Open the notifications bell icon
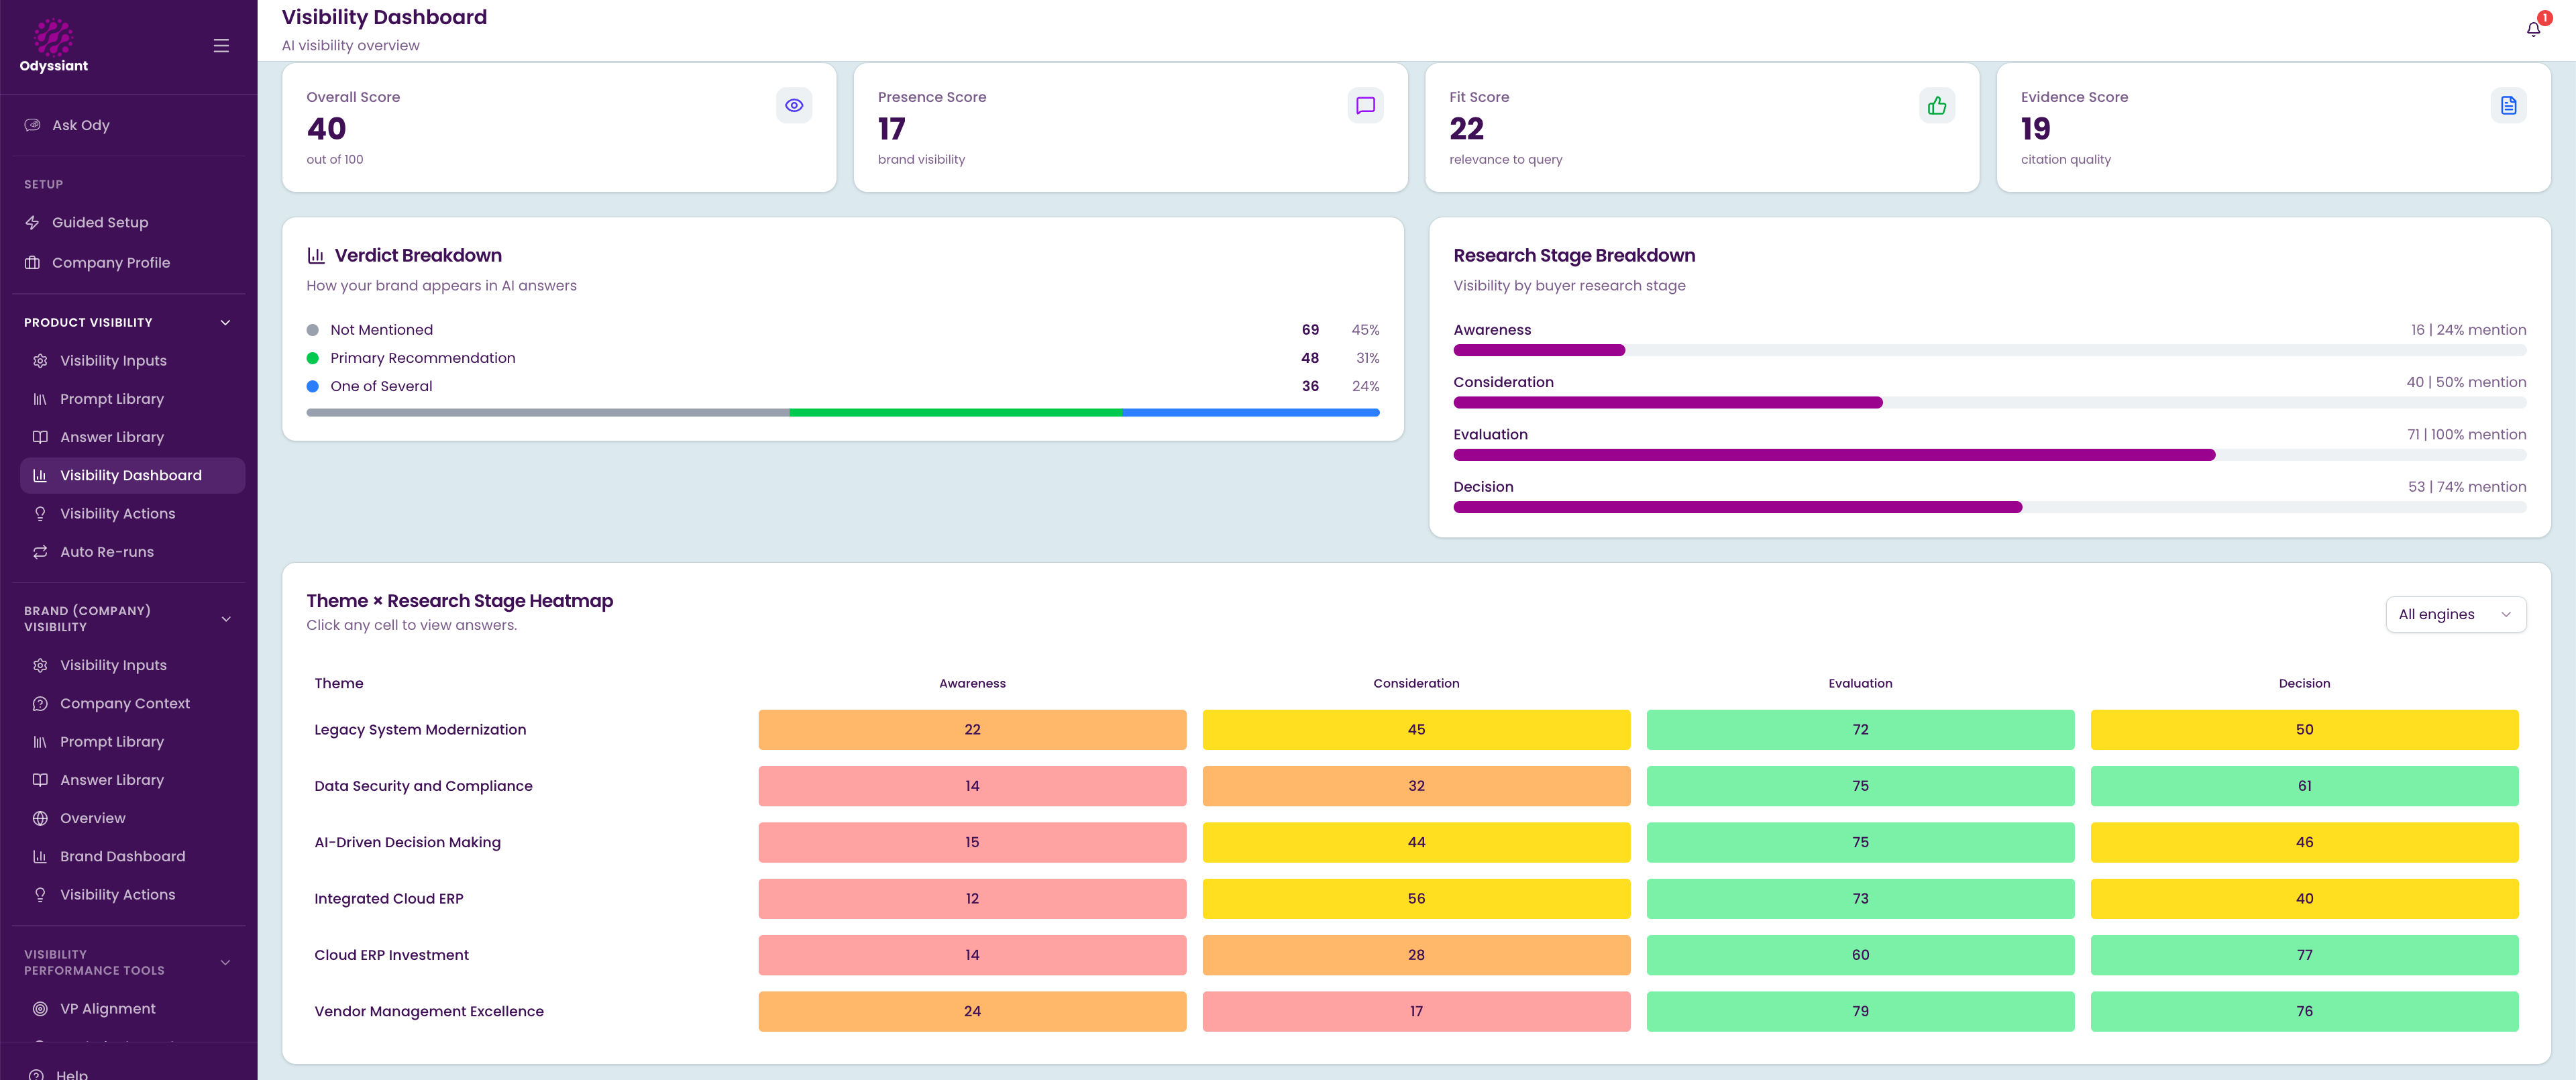 click(x=2533, y=29)
